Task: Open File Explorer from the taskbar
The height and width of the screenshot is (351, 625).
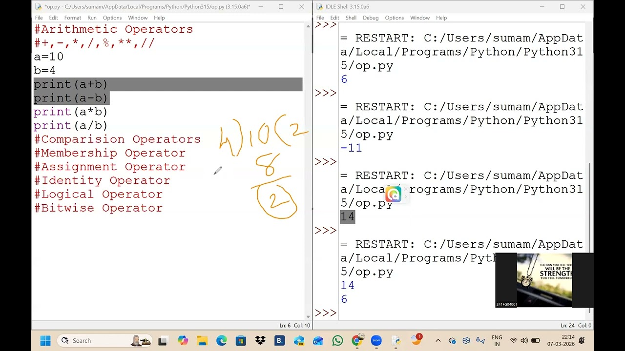Action: (202, 340)
